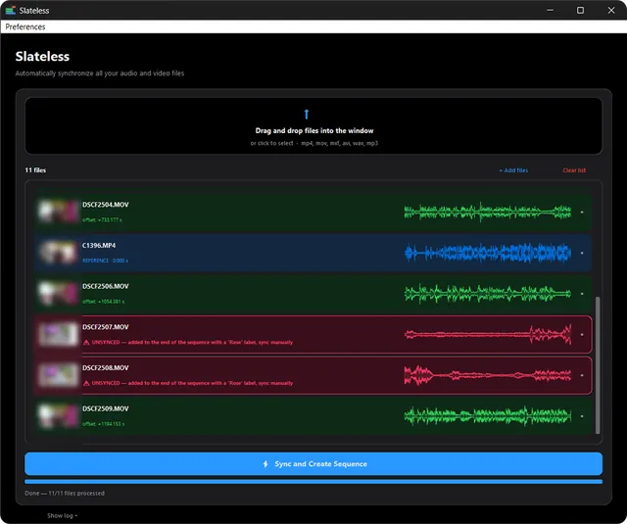
Task: Click the 'REFERENCE · 0.000 s' label
Action: 105,261
